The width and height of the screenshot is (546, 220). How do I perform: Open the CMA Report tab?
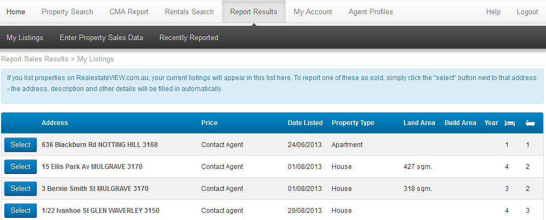(129, 12)
